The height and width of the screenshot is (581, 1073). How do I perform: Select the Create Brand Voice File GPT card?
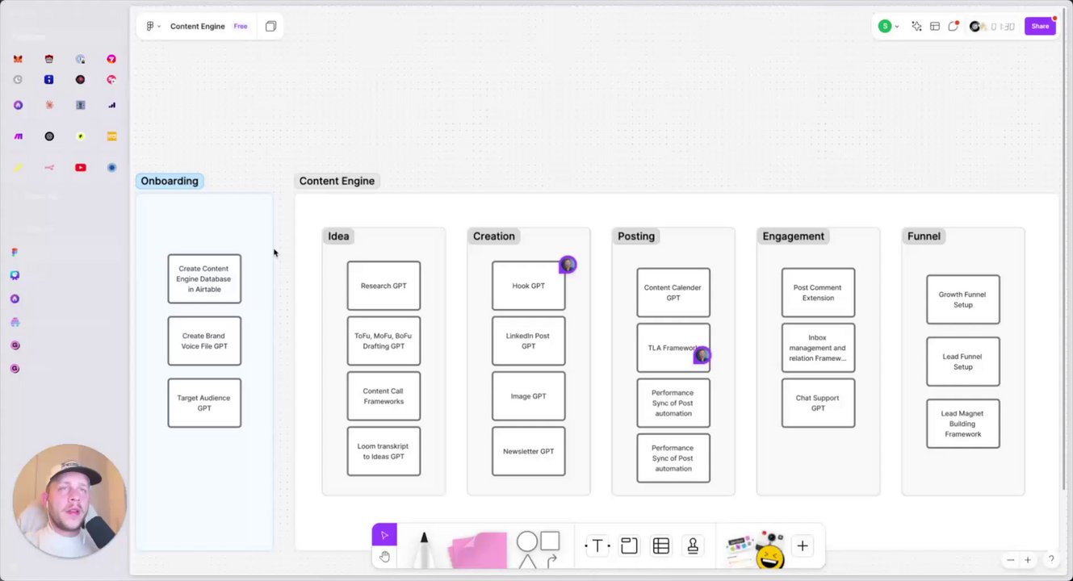click(204, 341)
